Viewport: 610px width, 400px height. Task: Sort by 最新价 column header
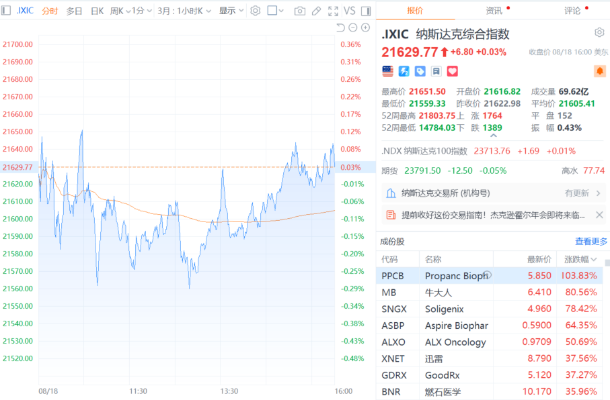[539, 259]
